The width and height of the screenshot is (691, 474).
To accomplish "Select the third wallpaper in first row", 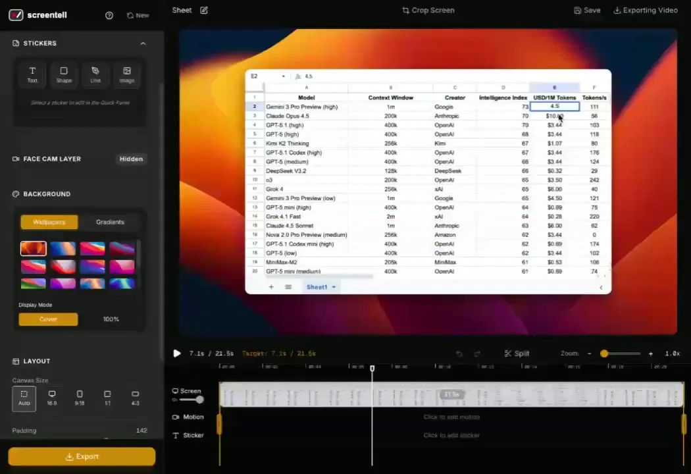I will tap(93, 249).
